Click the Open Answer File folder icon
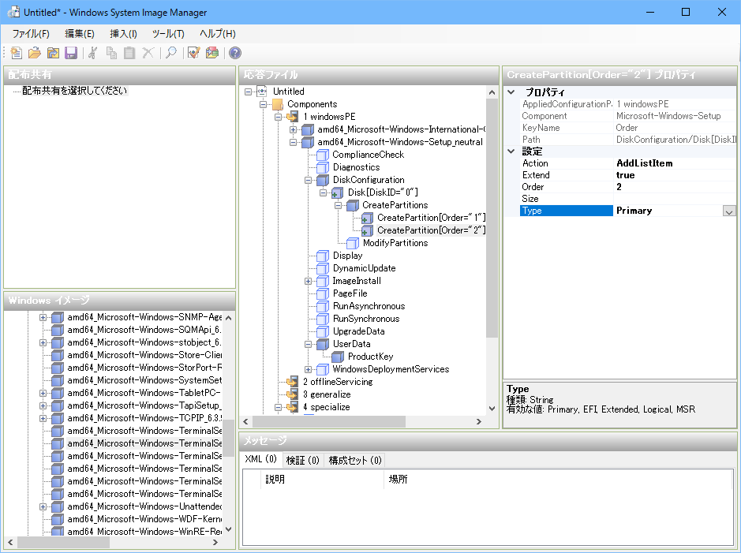Image resolution: width=741 pixels, height=553 pixels. [35, 53]
